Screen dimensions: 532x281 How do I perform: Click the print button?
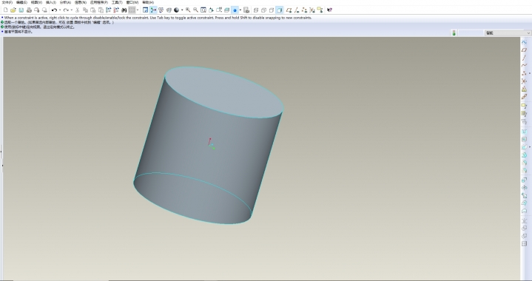pos(29,10)
